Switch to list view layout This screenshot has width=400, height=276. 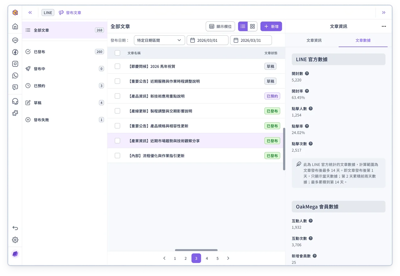coord(243,27)
